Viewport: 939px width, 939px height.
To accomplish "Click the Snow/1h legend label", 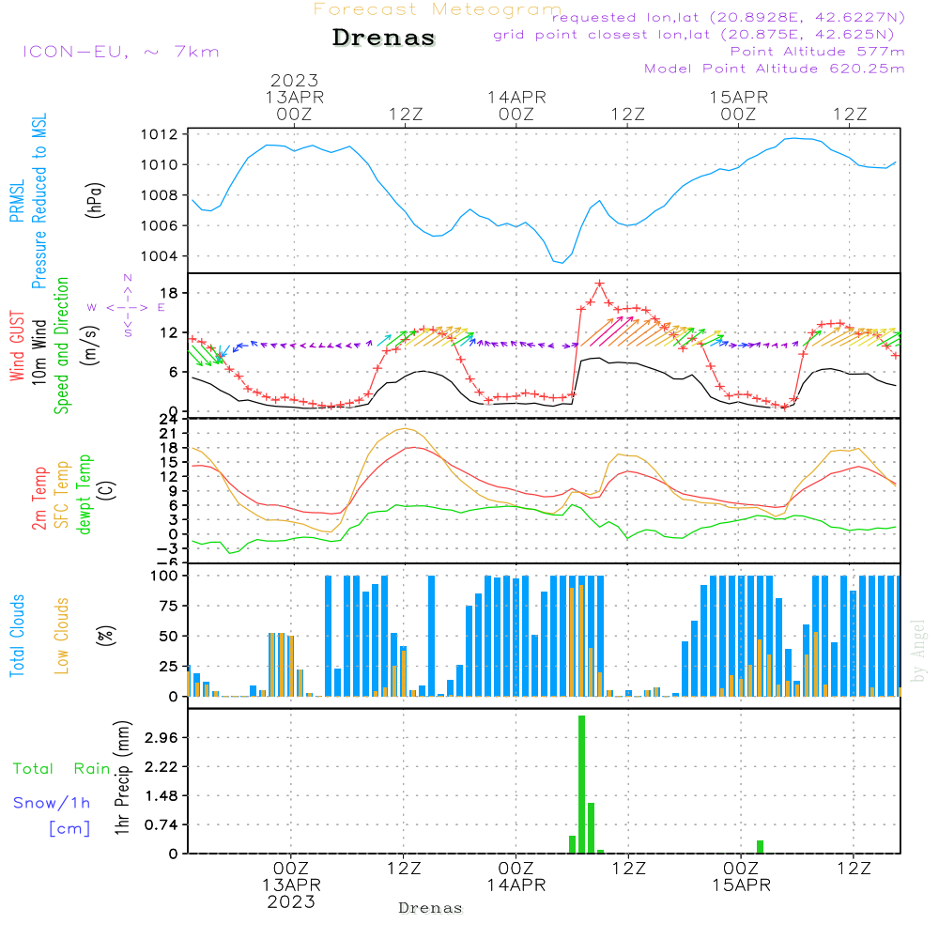I will 53,803.
